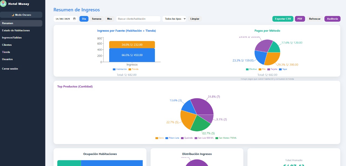Viewport: 346px width, 166px height.
Task: Toggle Queirolo legend item
Action: pyautogui.click(x=187, y=138)
